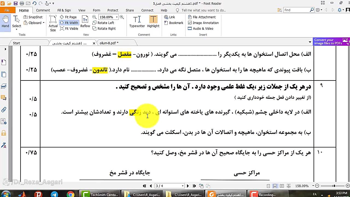Expand the Clipboard dropdown
The width and height of the screenshot is (350, 197).
coord(43,23)
